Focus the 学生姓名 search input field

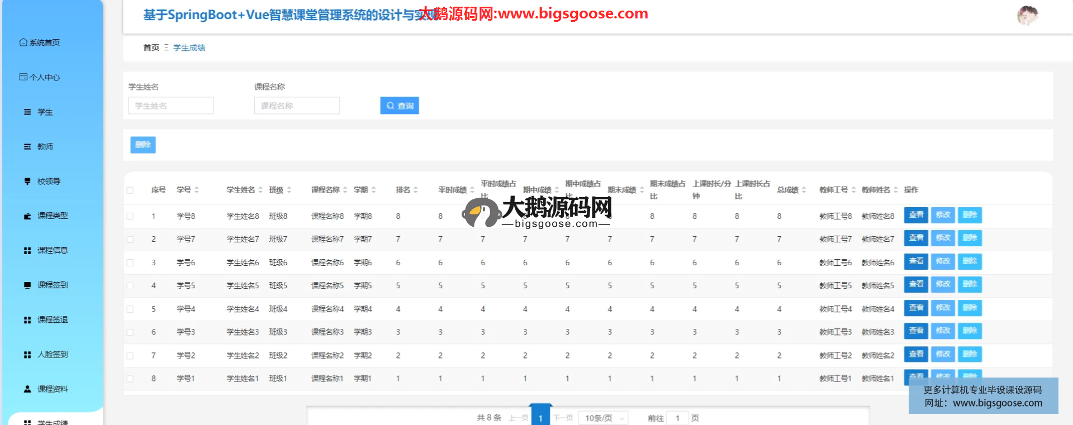click(x=171, y=106)
